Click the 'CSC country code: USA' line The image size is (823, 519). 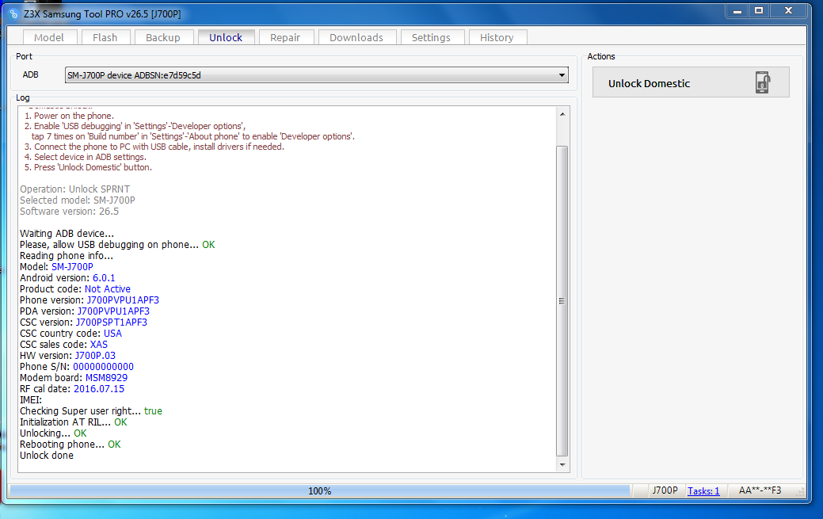(70, 334)
